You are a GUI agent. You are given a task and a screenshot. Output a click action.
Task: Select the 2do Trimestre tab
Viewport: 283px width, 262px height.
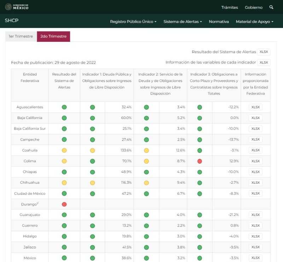[53, 36]
